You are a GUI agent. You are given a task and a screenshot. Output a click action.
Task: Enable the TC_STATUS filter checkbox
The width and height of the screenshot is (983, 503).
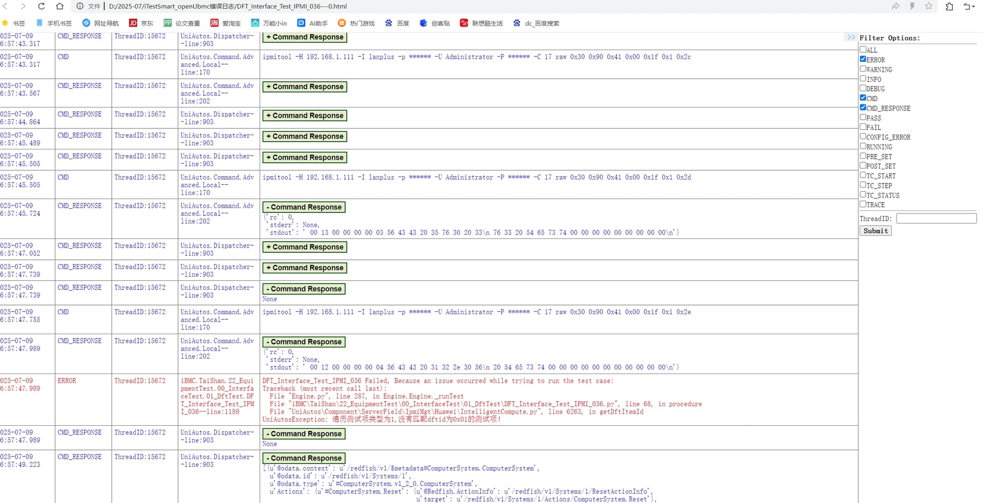tap(863, 194)
